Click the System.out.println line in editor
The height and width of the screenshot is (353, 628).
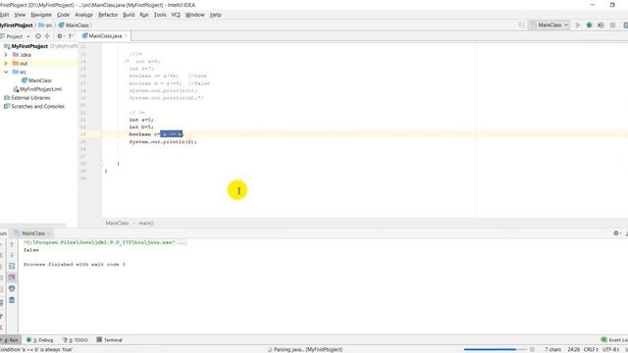pyautogui.click(x=163, y=141)
